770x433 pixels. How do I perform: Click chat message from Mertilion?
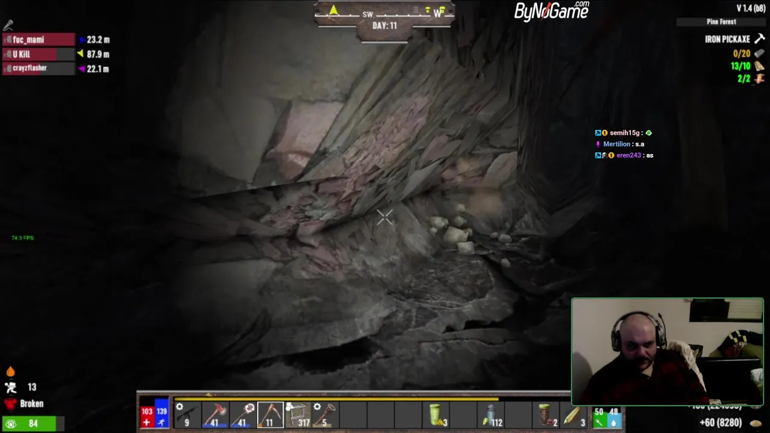coord(620,144)
